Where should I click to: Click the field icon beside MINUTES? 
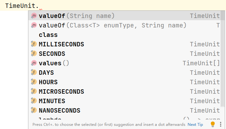click(x=34, y=101)
